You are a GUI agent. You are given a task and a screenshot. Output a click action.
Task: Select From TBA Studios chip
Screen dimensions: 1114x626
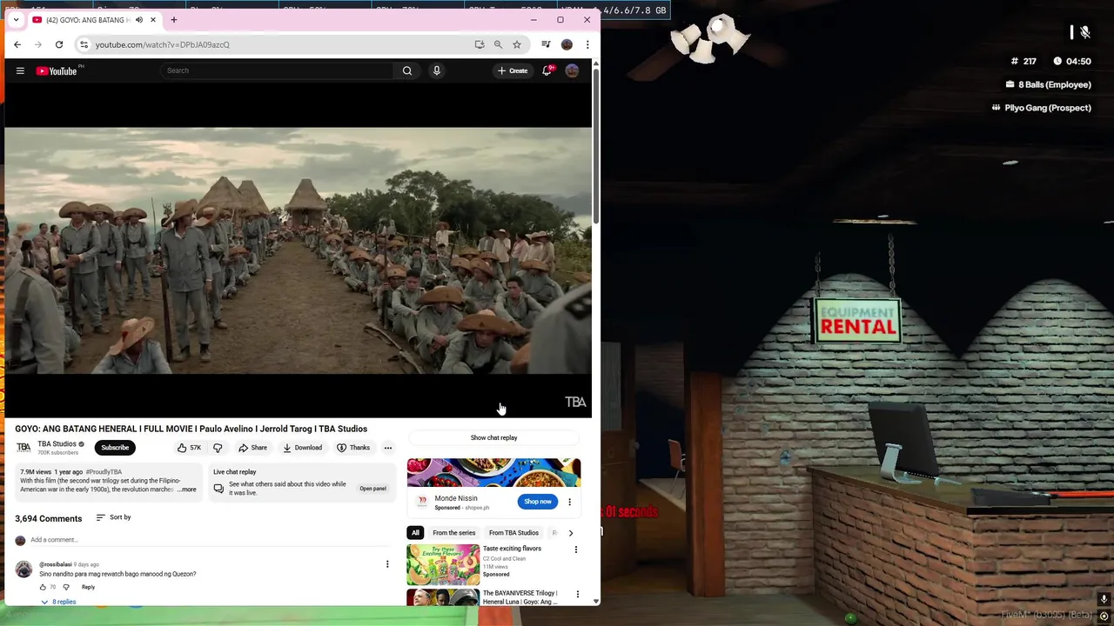[x=513, y=533]
